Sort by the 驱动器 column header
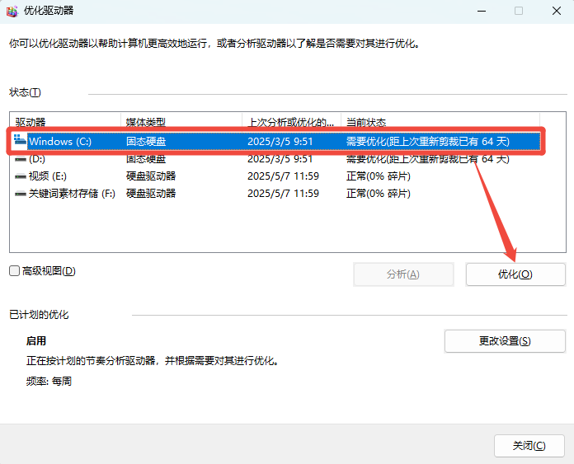Viewport: 574px width, 464px height. pos(65,121)
